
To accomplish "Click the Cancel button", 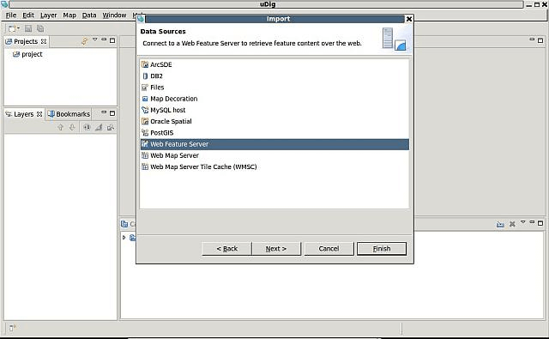I will tap(329, 249).
